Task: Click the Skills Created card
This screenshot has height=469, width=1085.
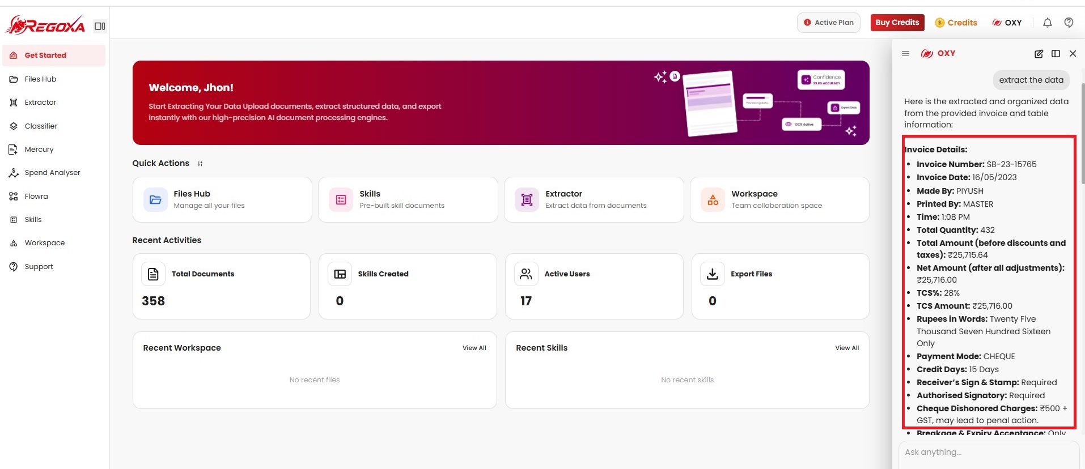Action: click(408, 287)
